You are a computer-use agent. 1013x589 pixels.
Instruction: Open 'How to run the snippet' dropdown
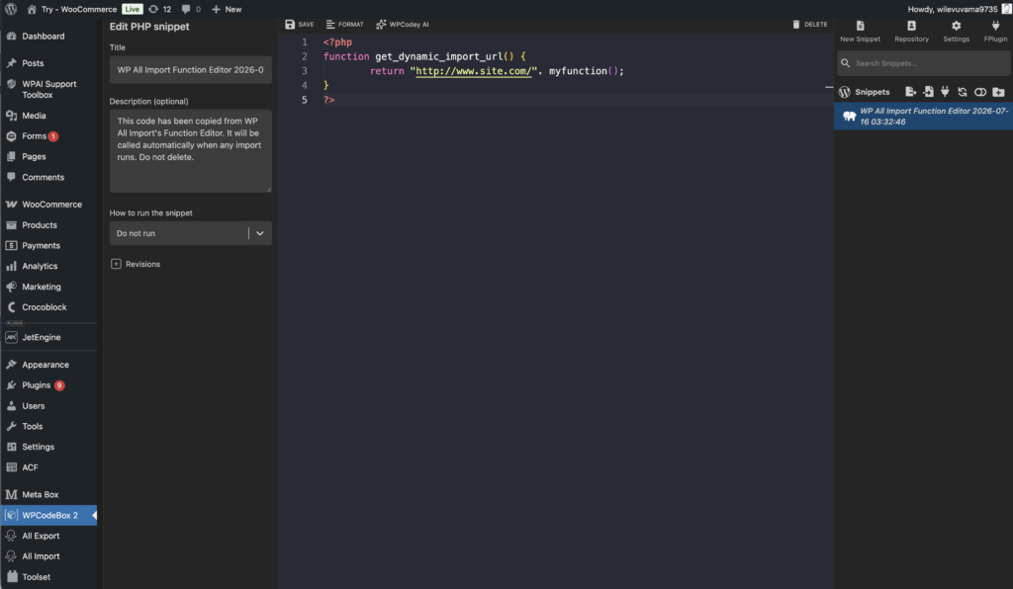click(191, 233)
